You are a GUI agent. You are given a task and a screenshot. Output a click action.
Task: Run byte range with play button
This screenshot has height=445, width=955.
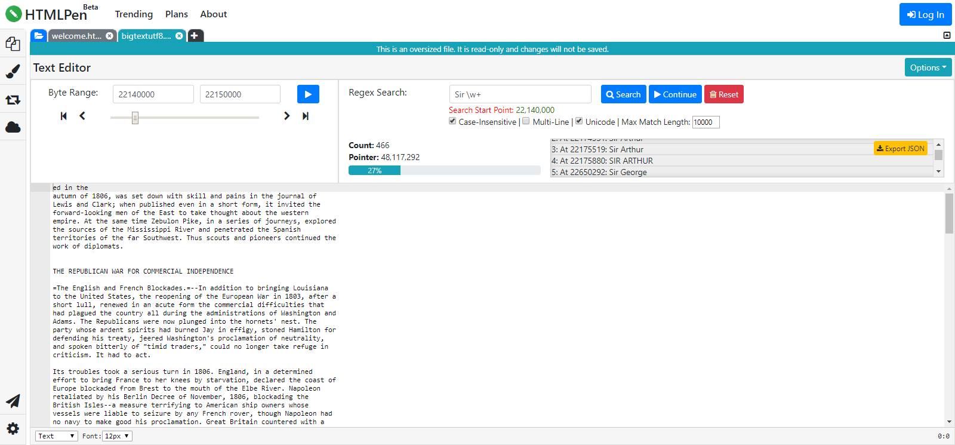[308, 94]
